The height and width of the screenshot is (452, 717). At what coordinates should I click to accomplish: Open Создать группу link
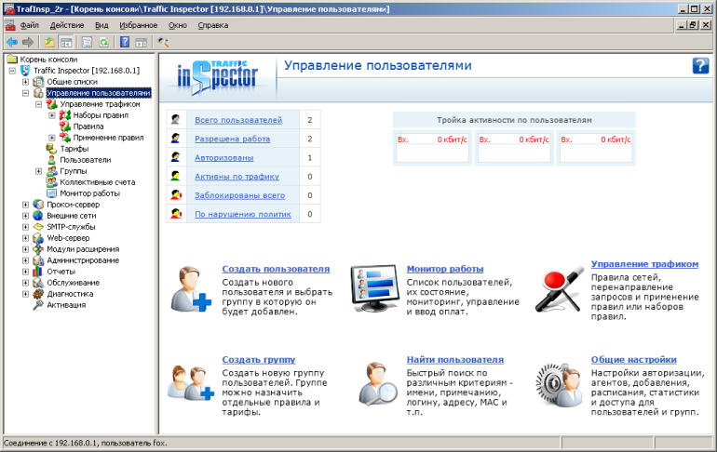pos(259,360)
